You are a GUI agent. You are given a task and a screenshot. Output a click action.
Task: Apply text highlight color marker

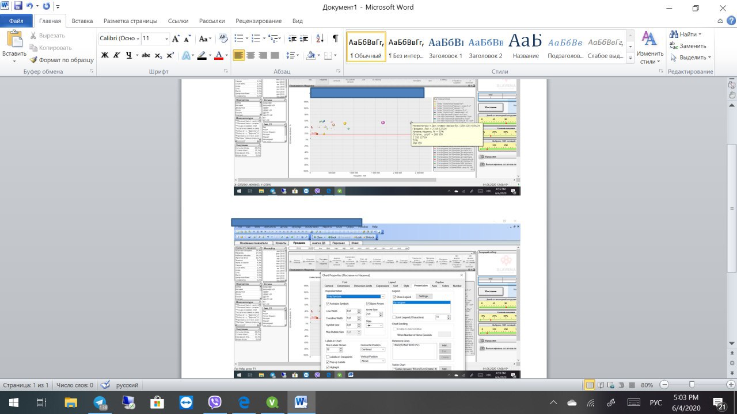(x=201, y=56)
